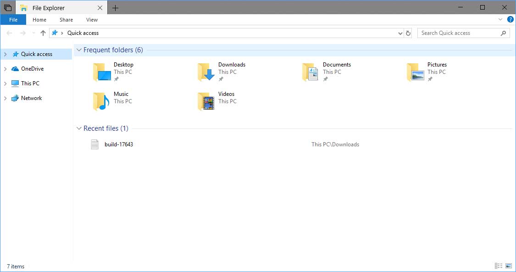
Task: Open the Documents folder icon
Action: (311, 72)
